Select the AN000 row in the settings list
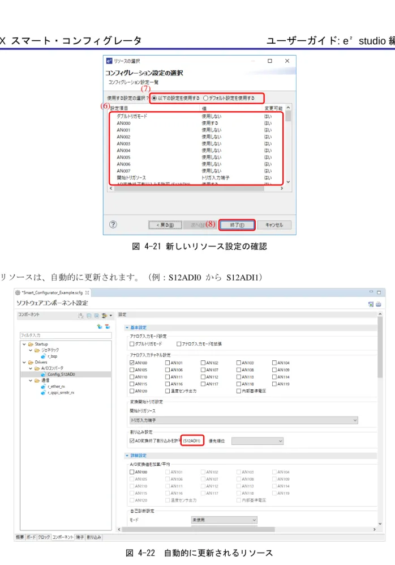This screenshot has width=395, height=565. pyautogui.click(x=196, y=123)
